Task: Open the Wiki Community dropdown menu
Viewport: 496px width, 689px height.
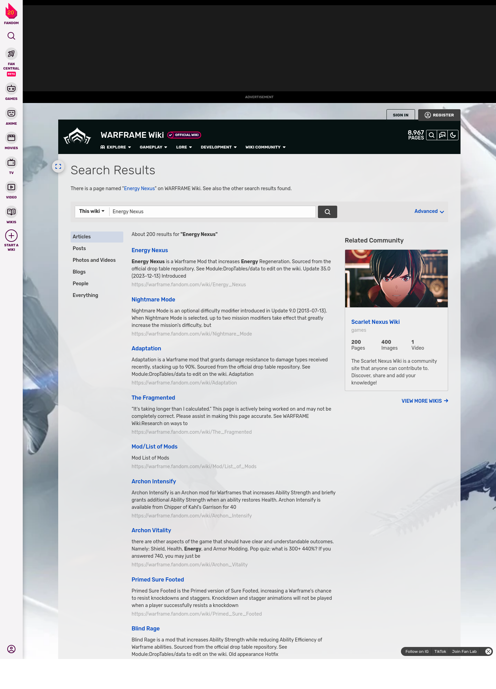Action: point(266,147)
